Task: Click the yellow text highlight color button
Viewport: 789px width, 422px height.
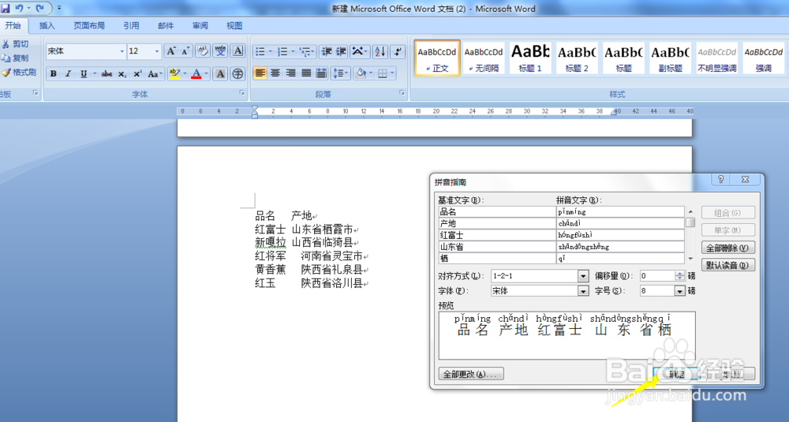Action: pyautogui.click(x=174, y=74)
